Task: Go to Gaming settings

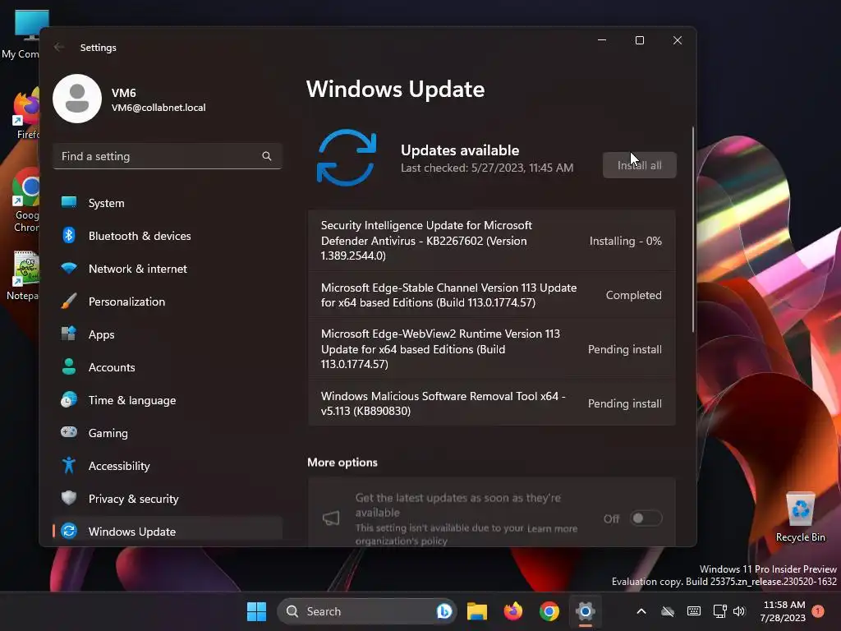Action: tap(168, 432)
